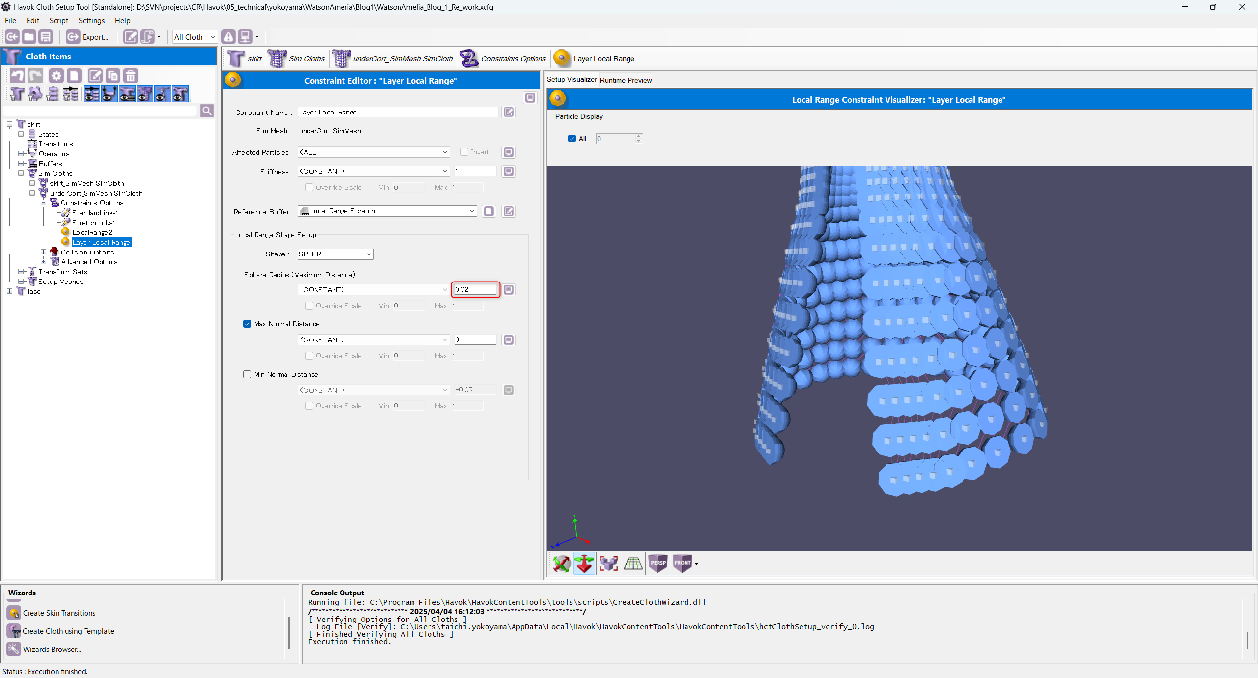Screen dimensions: 1258x678
Task: Click edit buffer icon beside Reference Buffer
Action: tap(509, 211)
